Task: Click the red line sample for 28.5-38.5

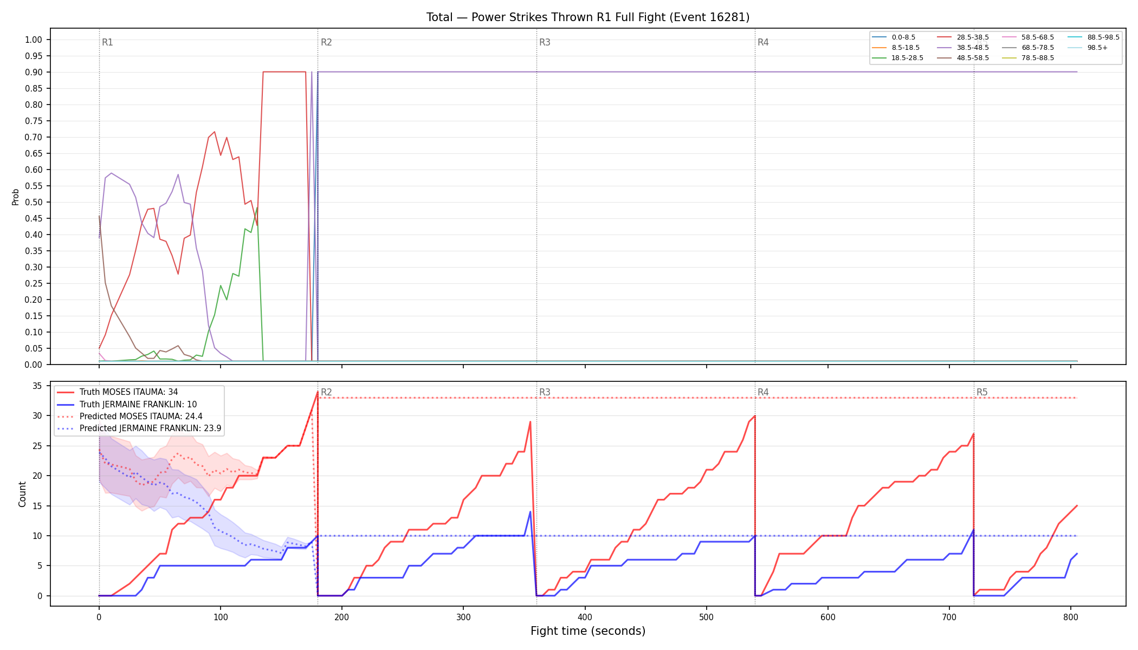Action: (x=944, y=37)
